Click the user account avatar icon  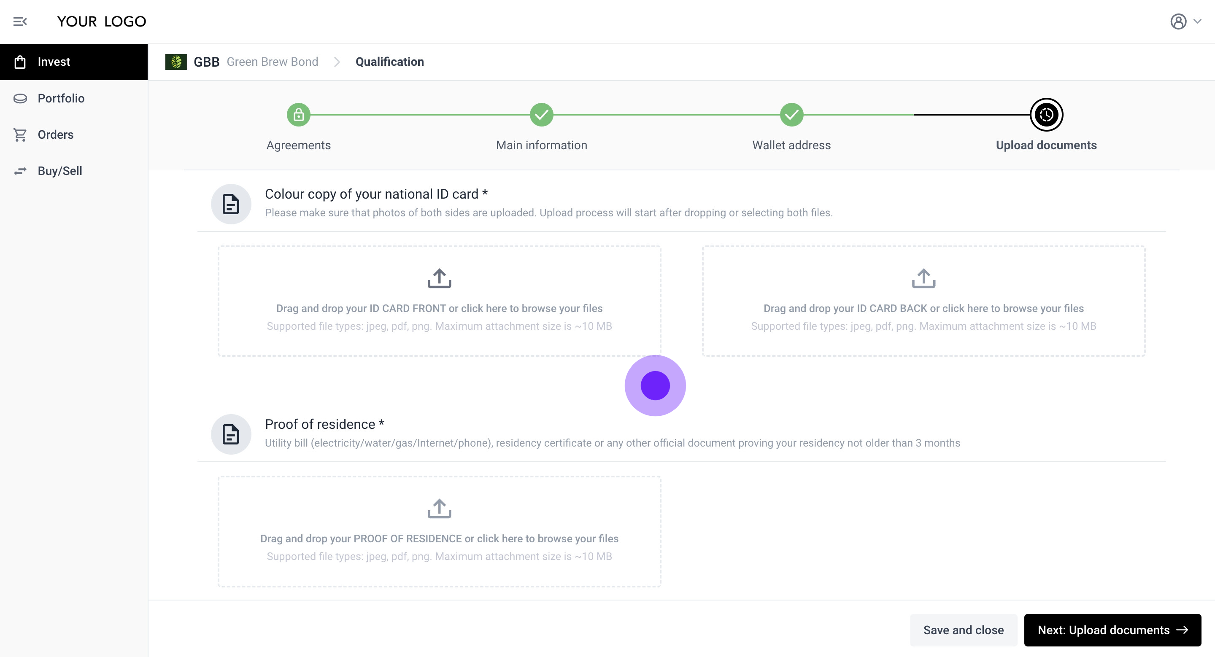[x=1178, y=21]
